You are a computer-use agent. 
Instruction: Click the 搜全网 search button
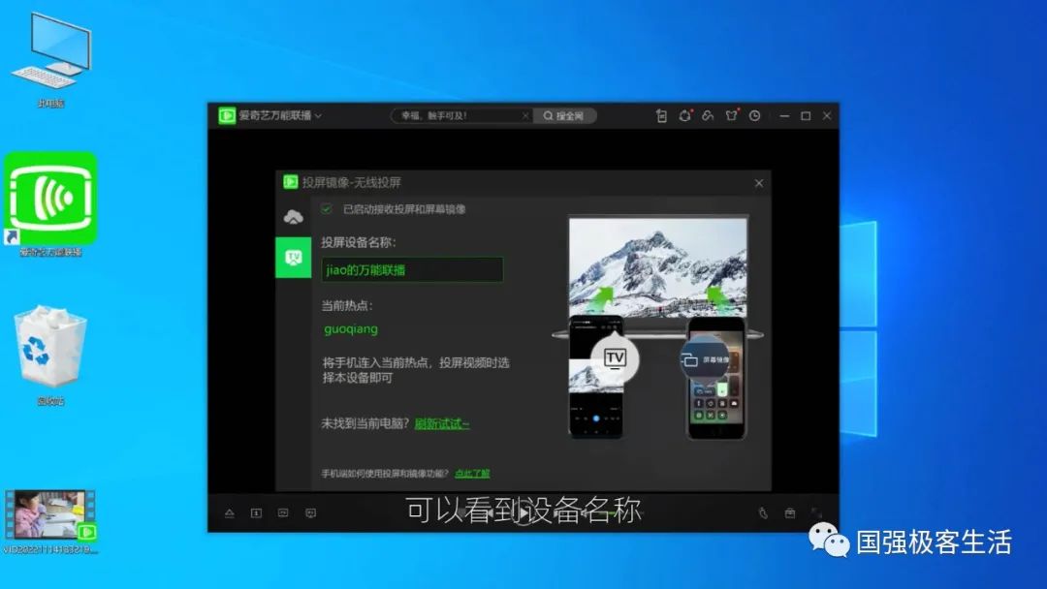(564, 116)
